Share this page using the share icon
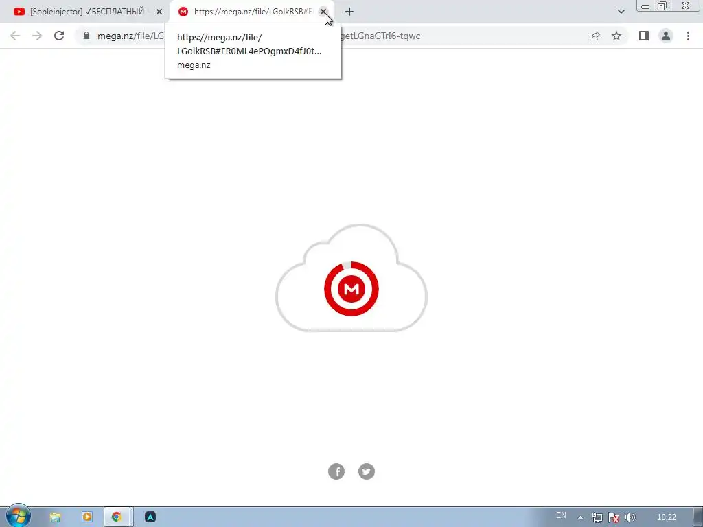Screen dimensions: 703x527 (x=595, y=36)
